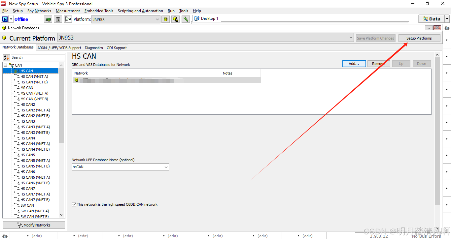The height and width of the screenshot is (239, 451).
Task: Select the database entry in the Network list
Action: tap(166, 80)
